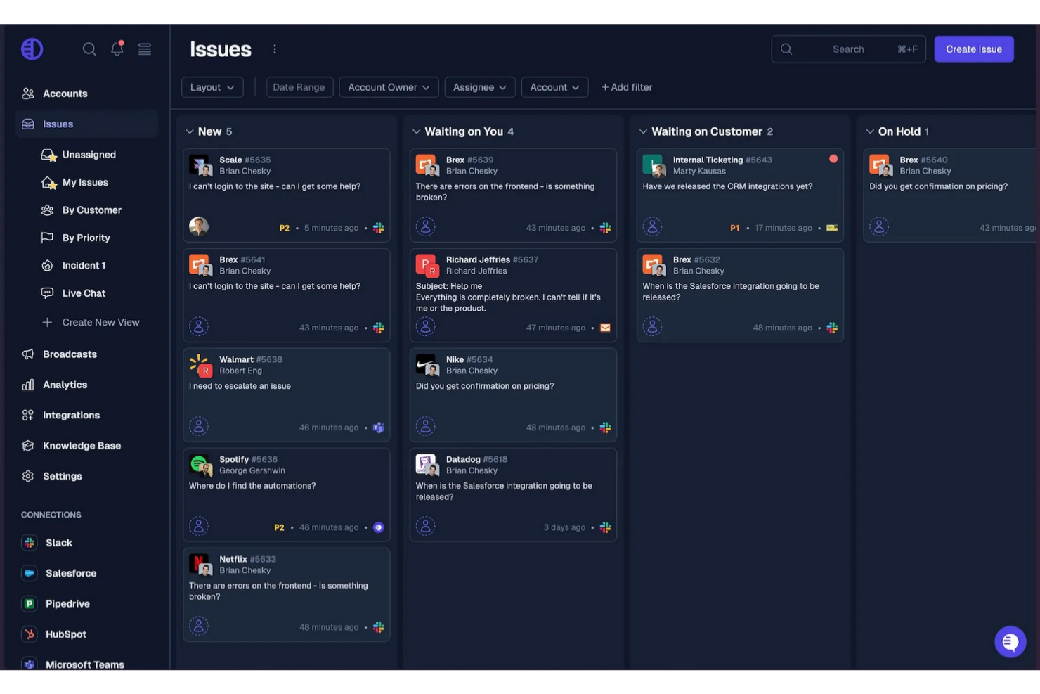
Task: Click the app logo icon
Action: tap(32, 49)
